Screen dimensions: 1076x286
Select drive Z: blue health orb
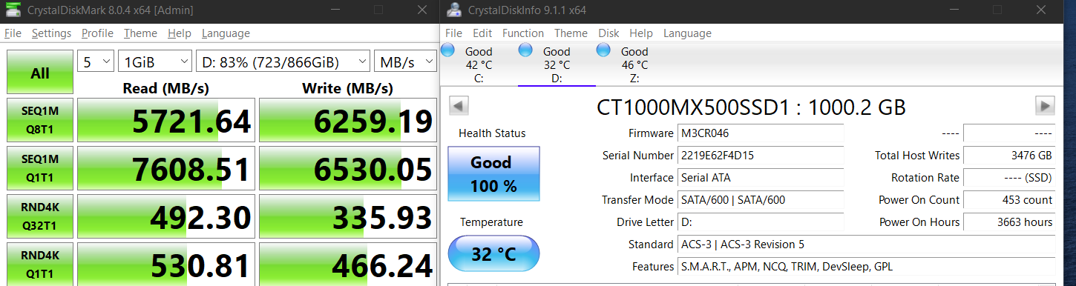pyautogui.click(x=603, y=50)
